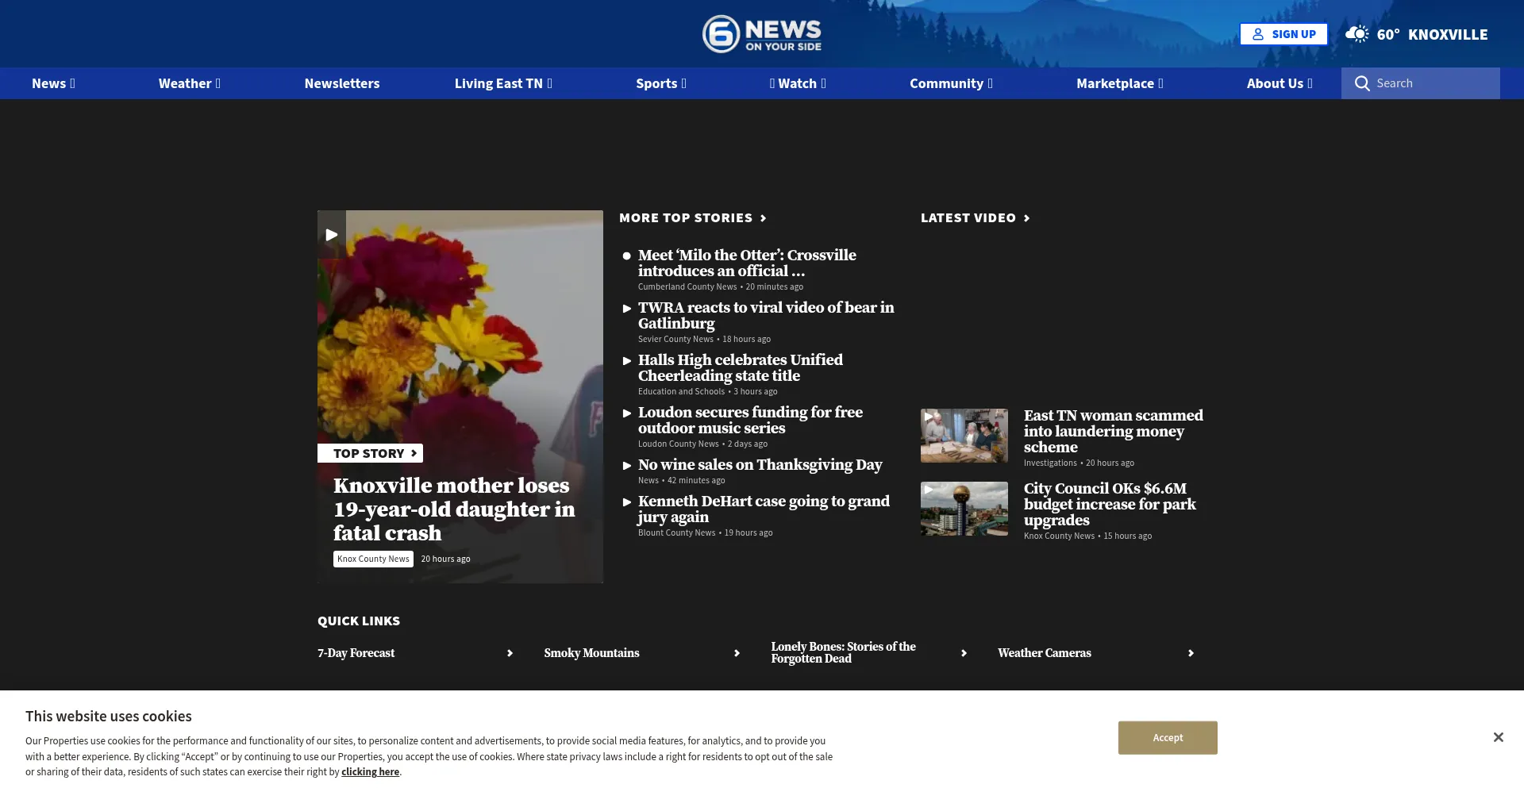Type in the Search input field
The width and height of the screenshot is (1524, 788).
[1433, 83]
